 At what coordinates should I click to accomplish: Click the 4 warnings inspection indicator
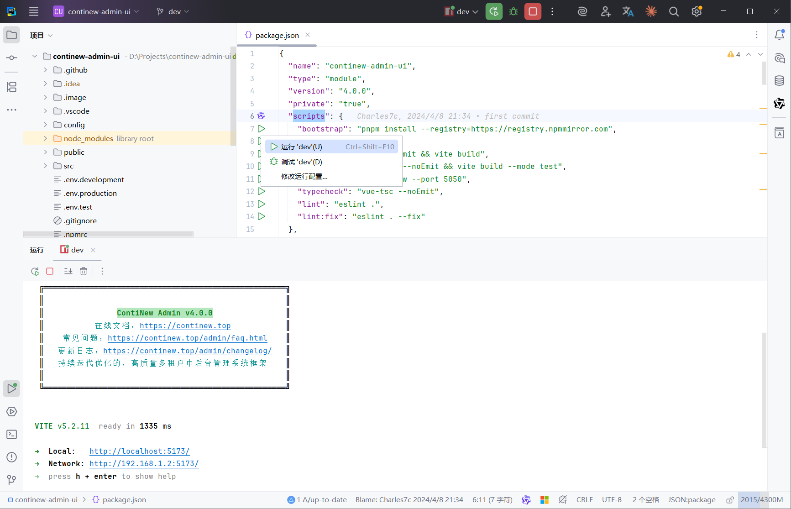coord(733,54)
